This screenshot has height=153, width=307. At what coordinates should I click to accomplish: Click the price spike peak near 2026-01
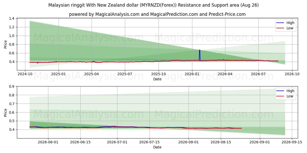[200, 50]
